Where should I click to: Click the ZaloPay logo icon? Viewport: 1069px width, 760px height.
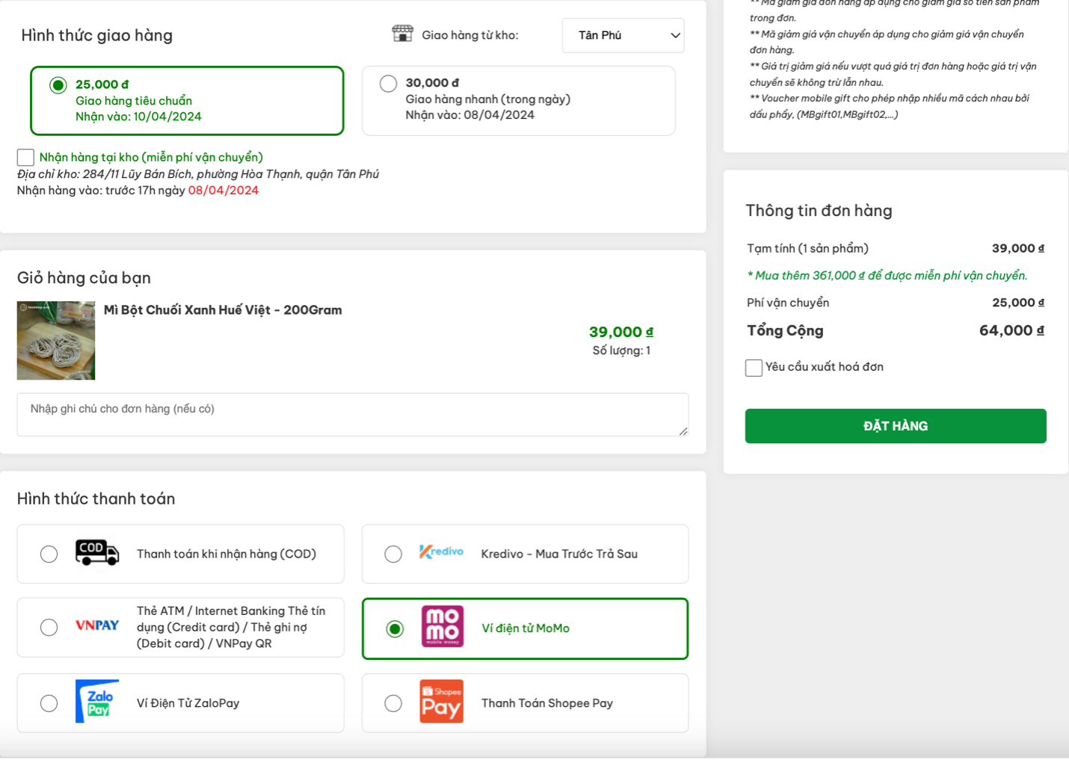[x=97, y=701]
